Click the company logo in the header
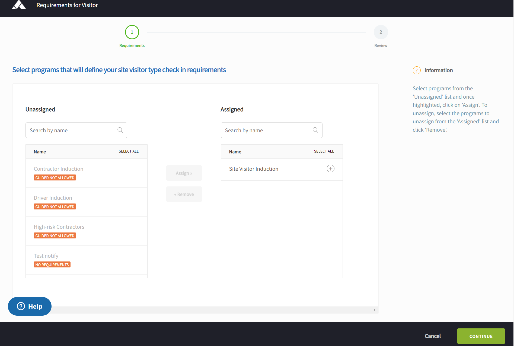514x346 pixels. click(x=19, y=5)
